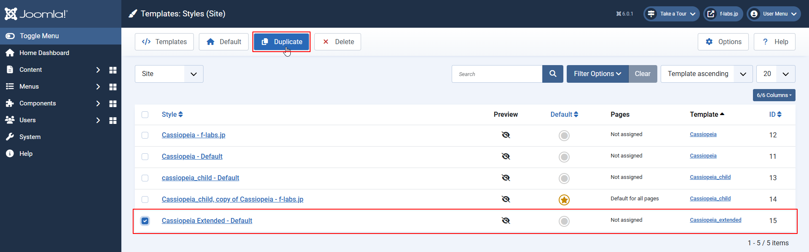Open the 6/6 Columns dropdown
This screenshot has width=809, height=252.
point(774,95)
